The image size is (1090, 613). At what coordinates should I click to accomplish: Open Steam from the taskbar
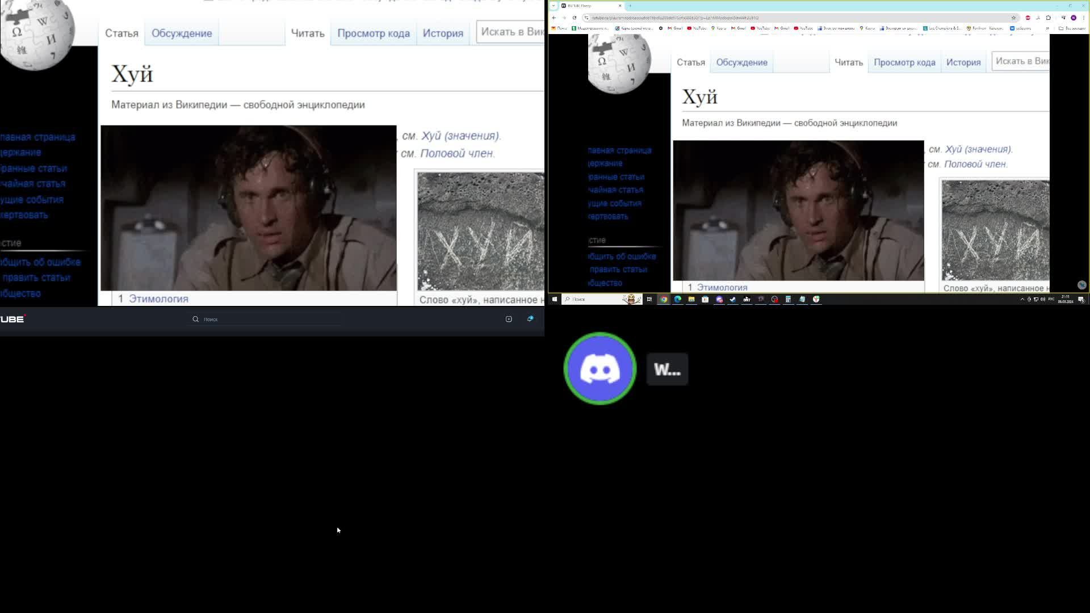pyautogui.click(x=733, y=299)
